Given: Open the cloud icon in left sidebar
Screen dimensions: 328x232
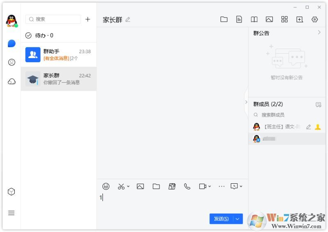Looking at the screenshot, I should (11, 81).
